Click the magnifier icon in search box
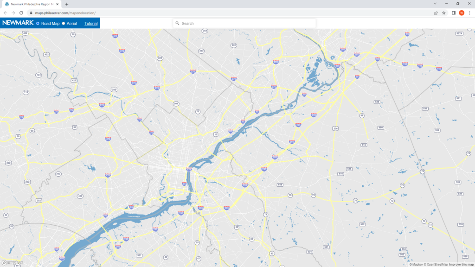This screenshot has height=267, width=475. [177, 23]
